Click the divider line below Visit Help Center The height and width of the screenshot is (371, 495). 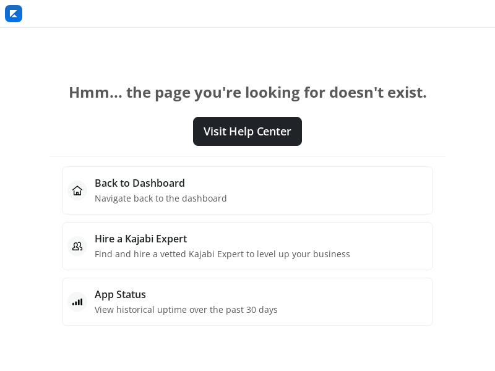[x=247, y=156]
